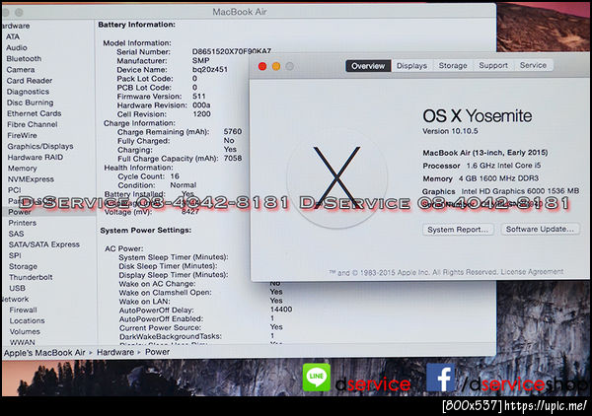This screenshot has height=416, width=592.
Task: Select Power in the sidebar
Action: (20, 212)
